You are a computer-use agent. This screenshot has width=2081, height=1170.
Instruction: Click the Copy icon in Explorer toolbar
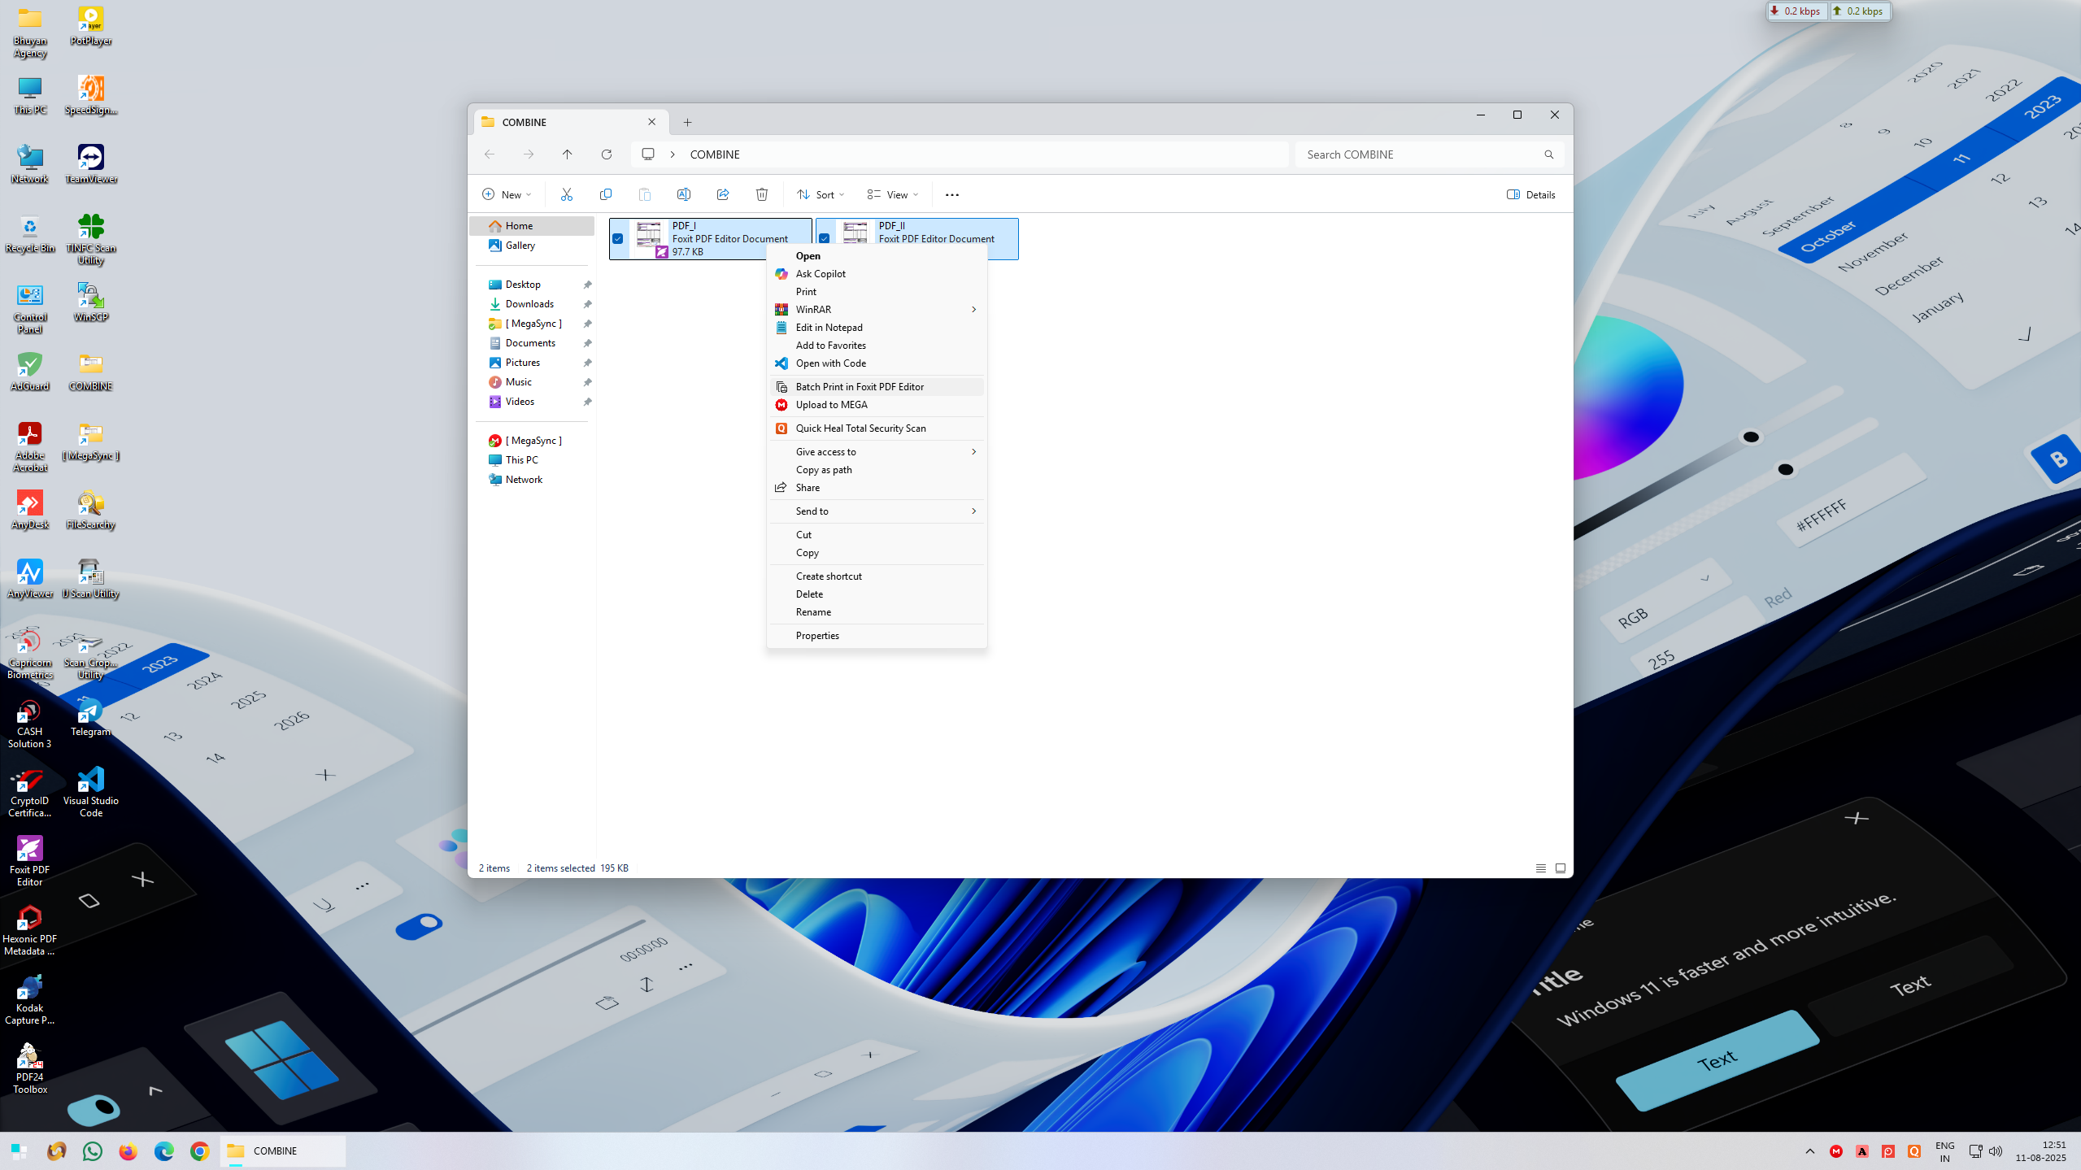click(605, 194)
